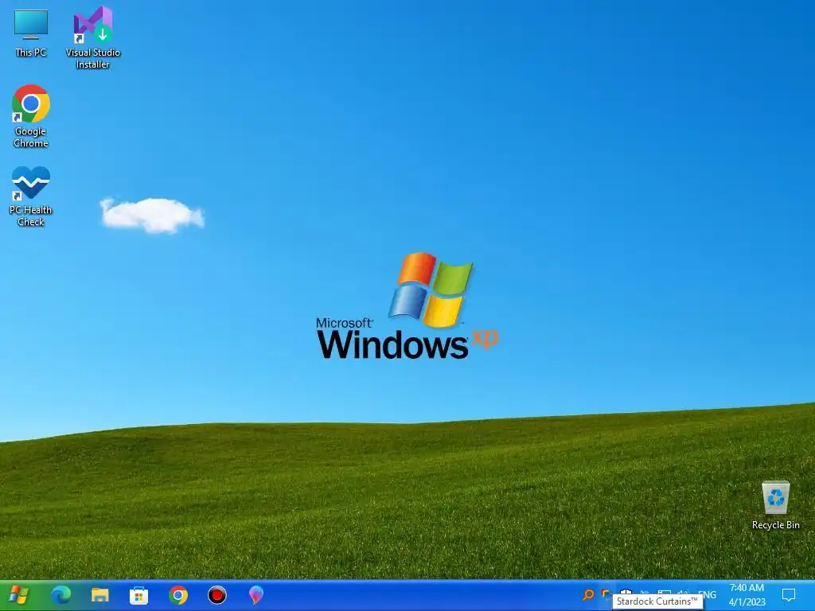The image size is (815, 611).
Task: Open File Explorer from the taskbar
Action: 99,595
